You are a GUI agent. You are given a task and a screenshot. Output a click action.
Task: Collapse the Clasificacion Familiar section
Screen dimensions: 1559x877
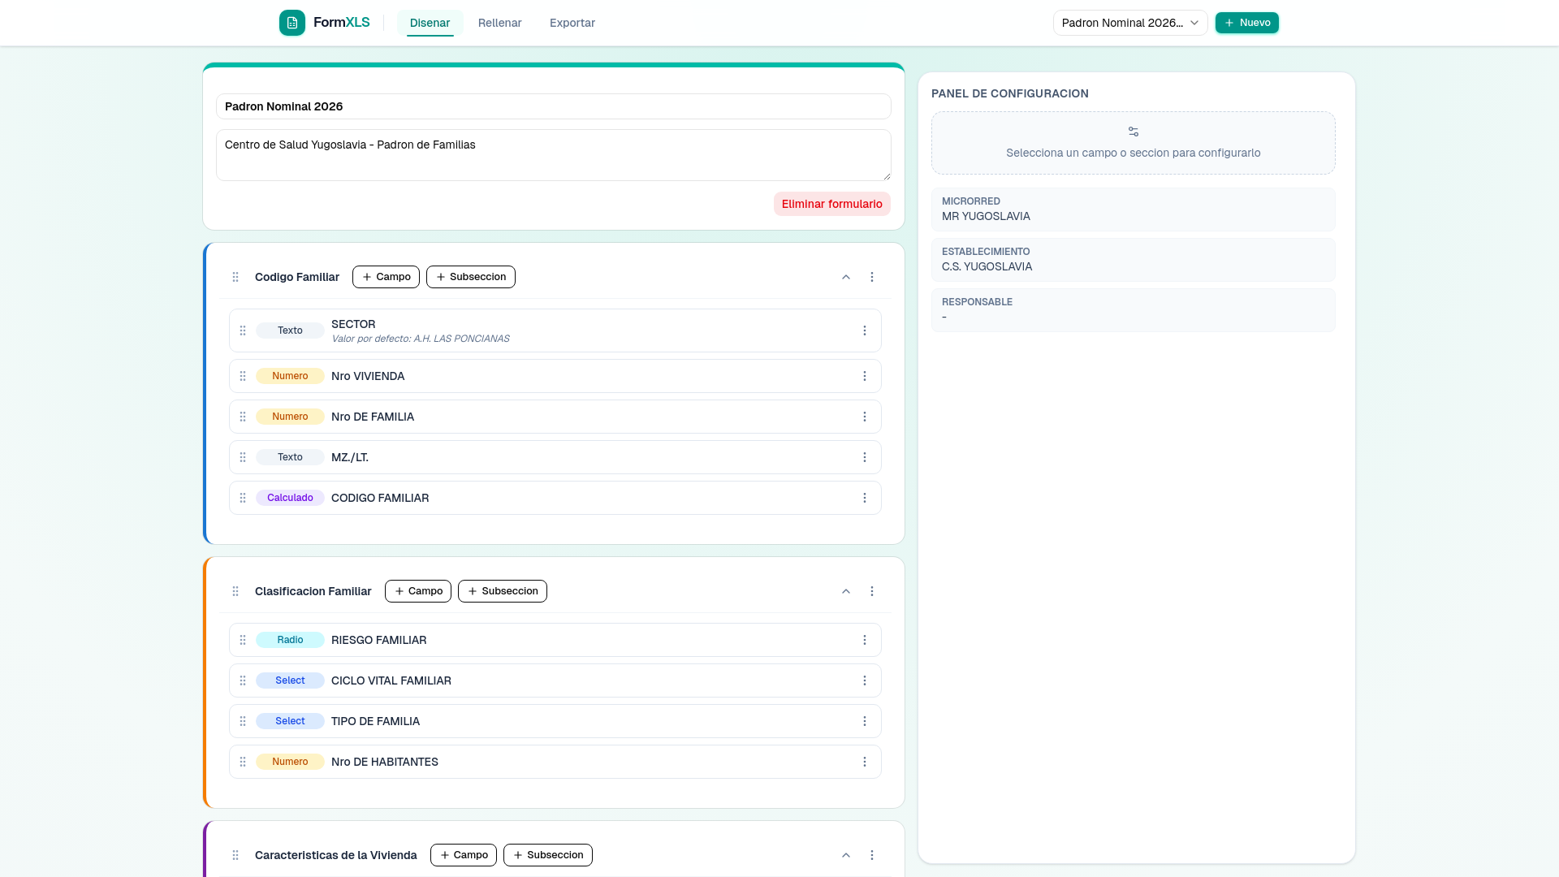pyautogui.click(x=846, y=591)
